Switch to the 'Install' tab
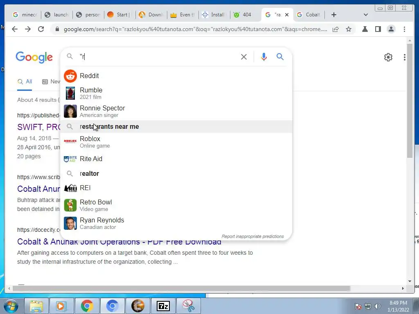419x314 pixels. 214,15
